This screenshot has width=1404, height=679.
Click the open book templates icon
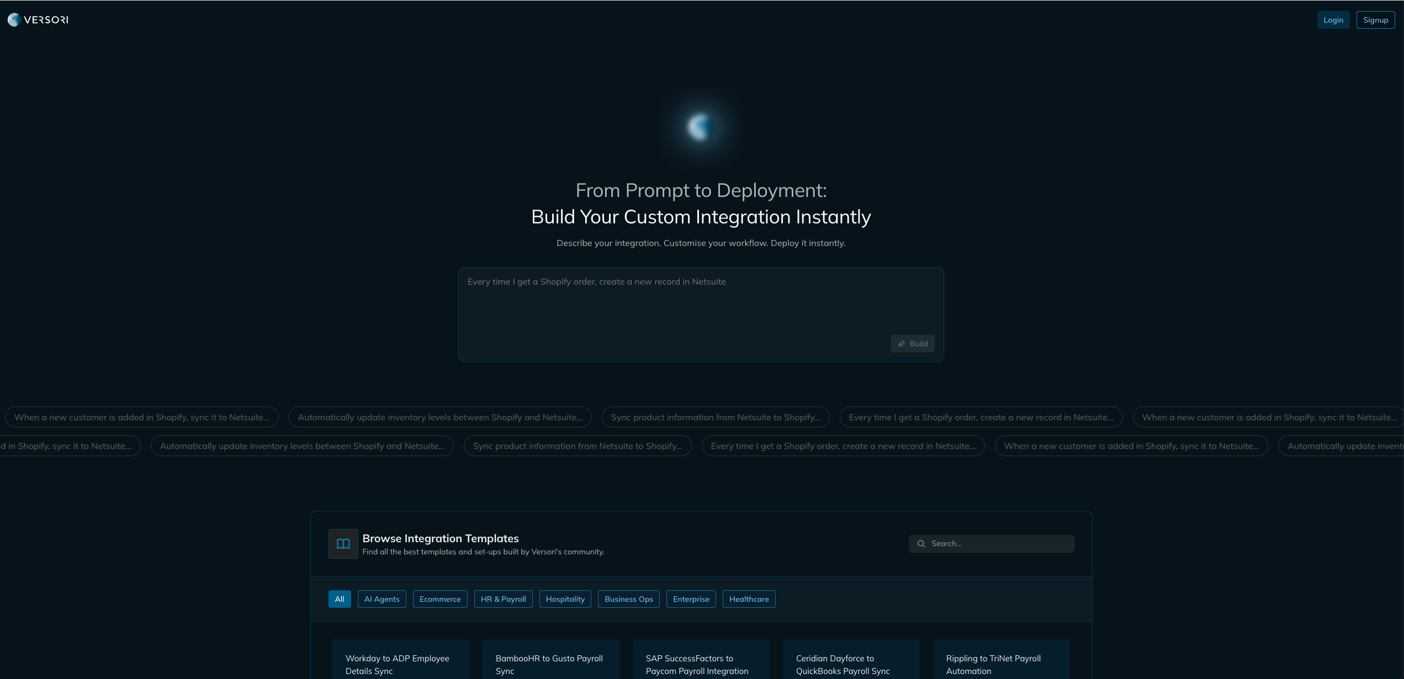coord(343,544)
